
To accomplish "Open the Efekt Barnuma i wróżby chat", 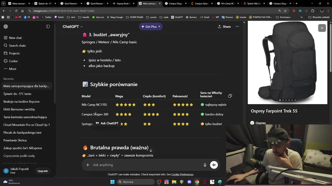I will pyautogui.click(x=27, y=109).
